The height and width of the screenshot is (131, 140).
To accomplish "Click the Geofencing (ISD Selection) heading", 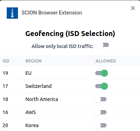I will point(70,34).
